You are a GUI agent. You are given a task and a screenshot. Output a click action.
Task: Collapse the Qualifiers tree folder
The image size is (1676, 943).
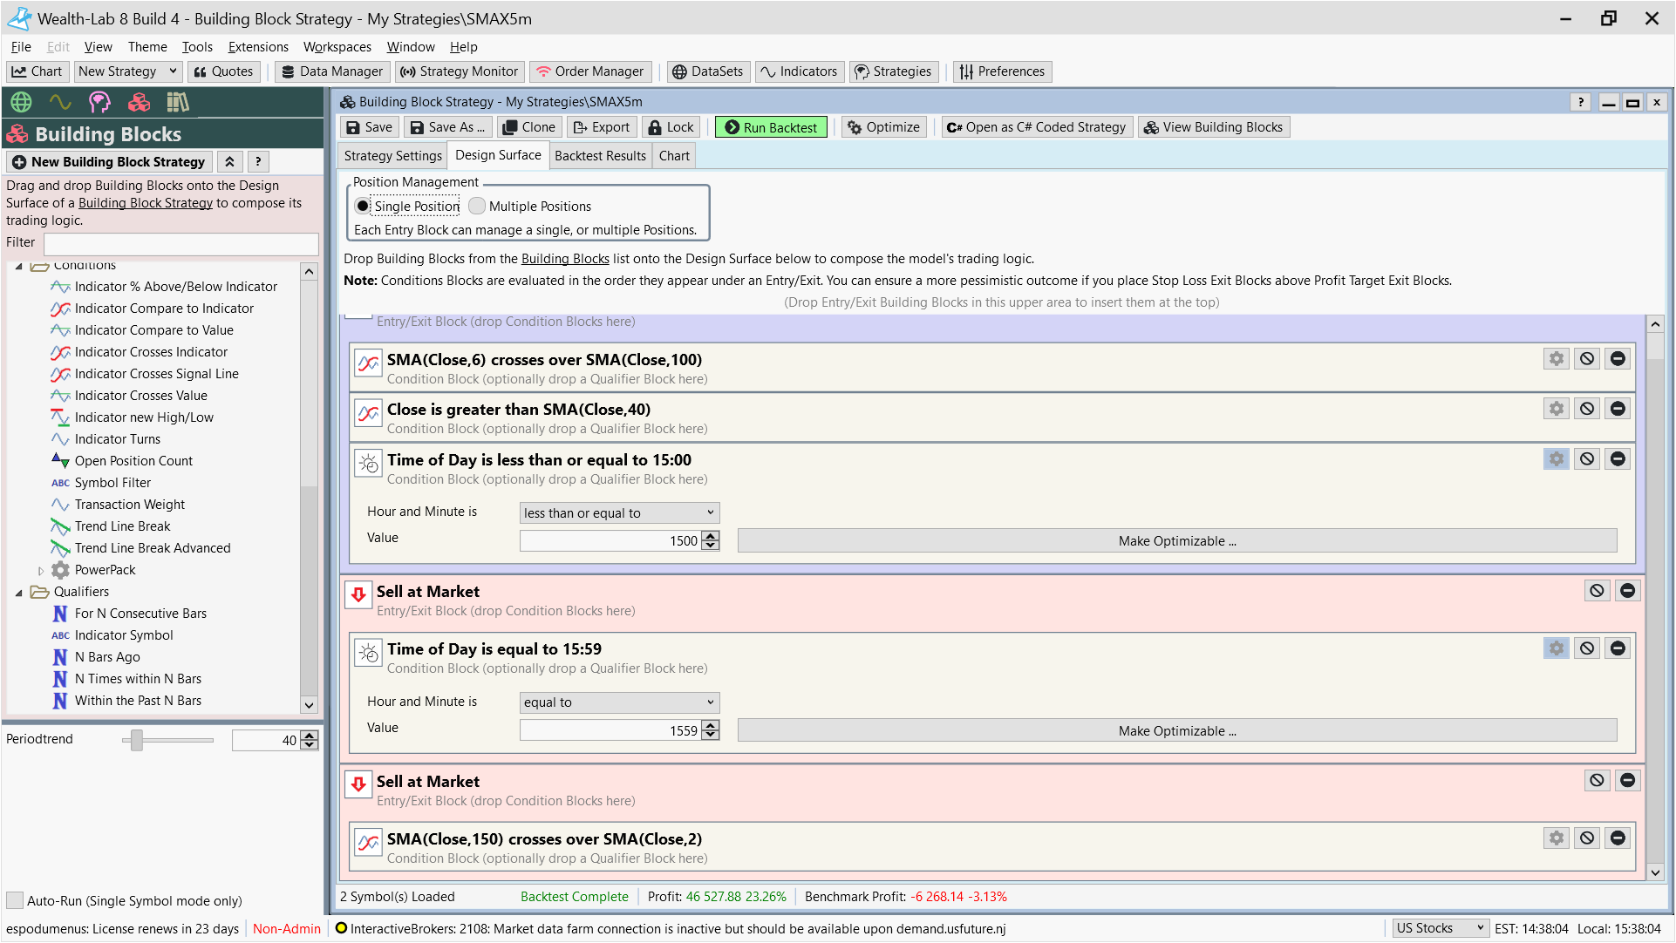tap(19, 593)
